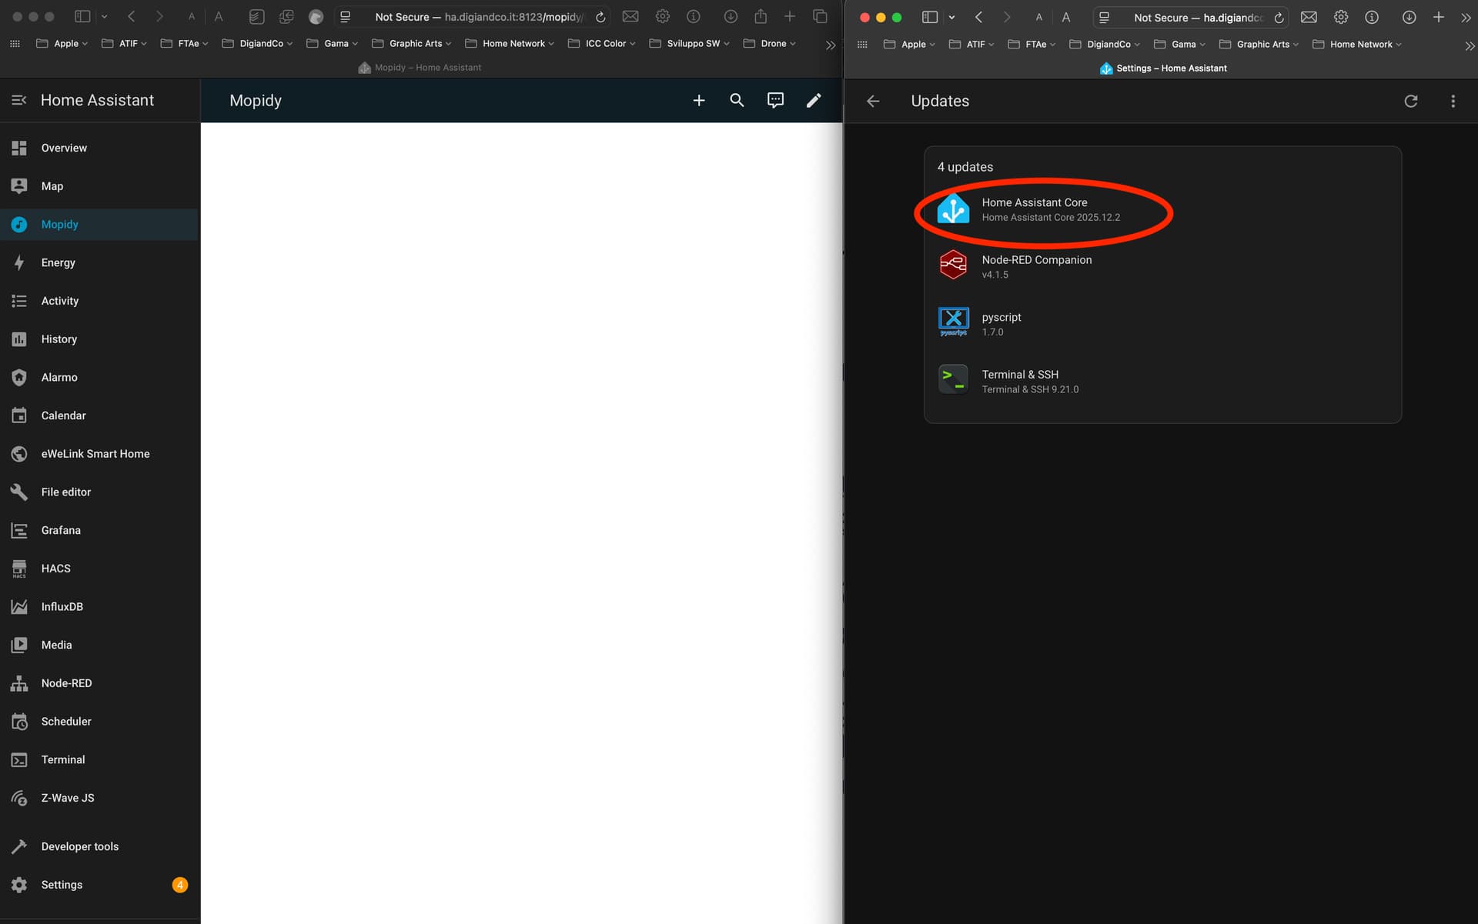
Task: Click the add plus icon in Mopidy header
Action: pyautogui.click(x=698, y=101)
